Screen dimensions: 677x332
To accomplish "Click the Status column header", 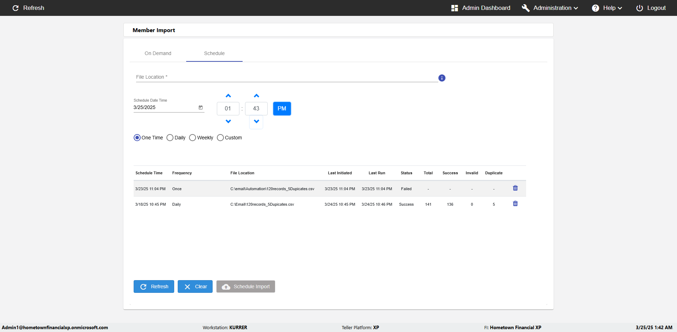I will point(407,173).
